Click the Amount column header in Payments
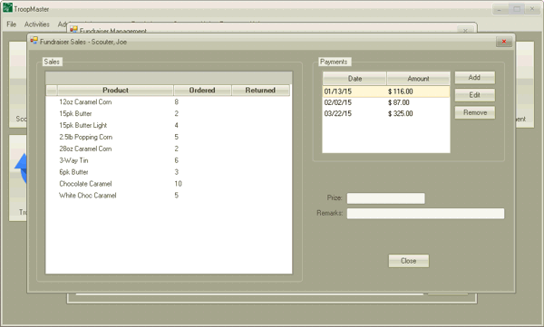This screenshot has width=544, height=327. (x=418, y=79)
